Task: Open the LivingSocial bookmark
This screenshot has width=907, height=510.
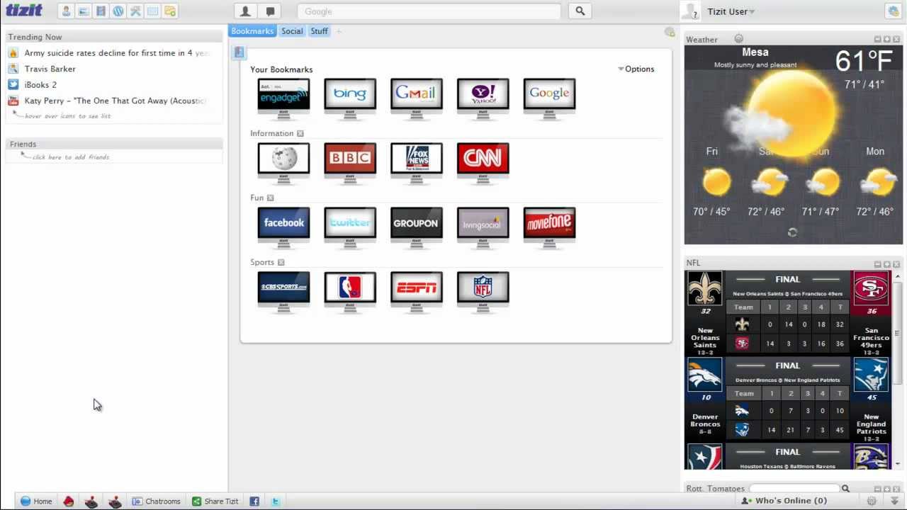Action: coord(483,227)
